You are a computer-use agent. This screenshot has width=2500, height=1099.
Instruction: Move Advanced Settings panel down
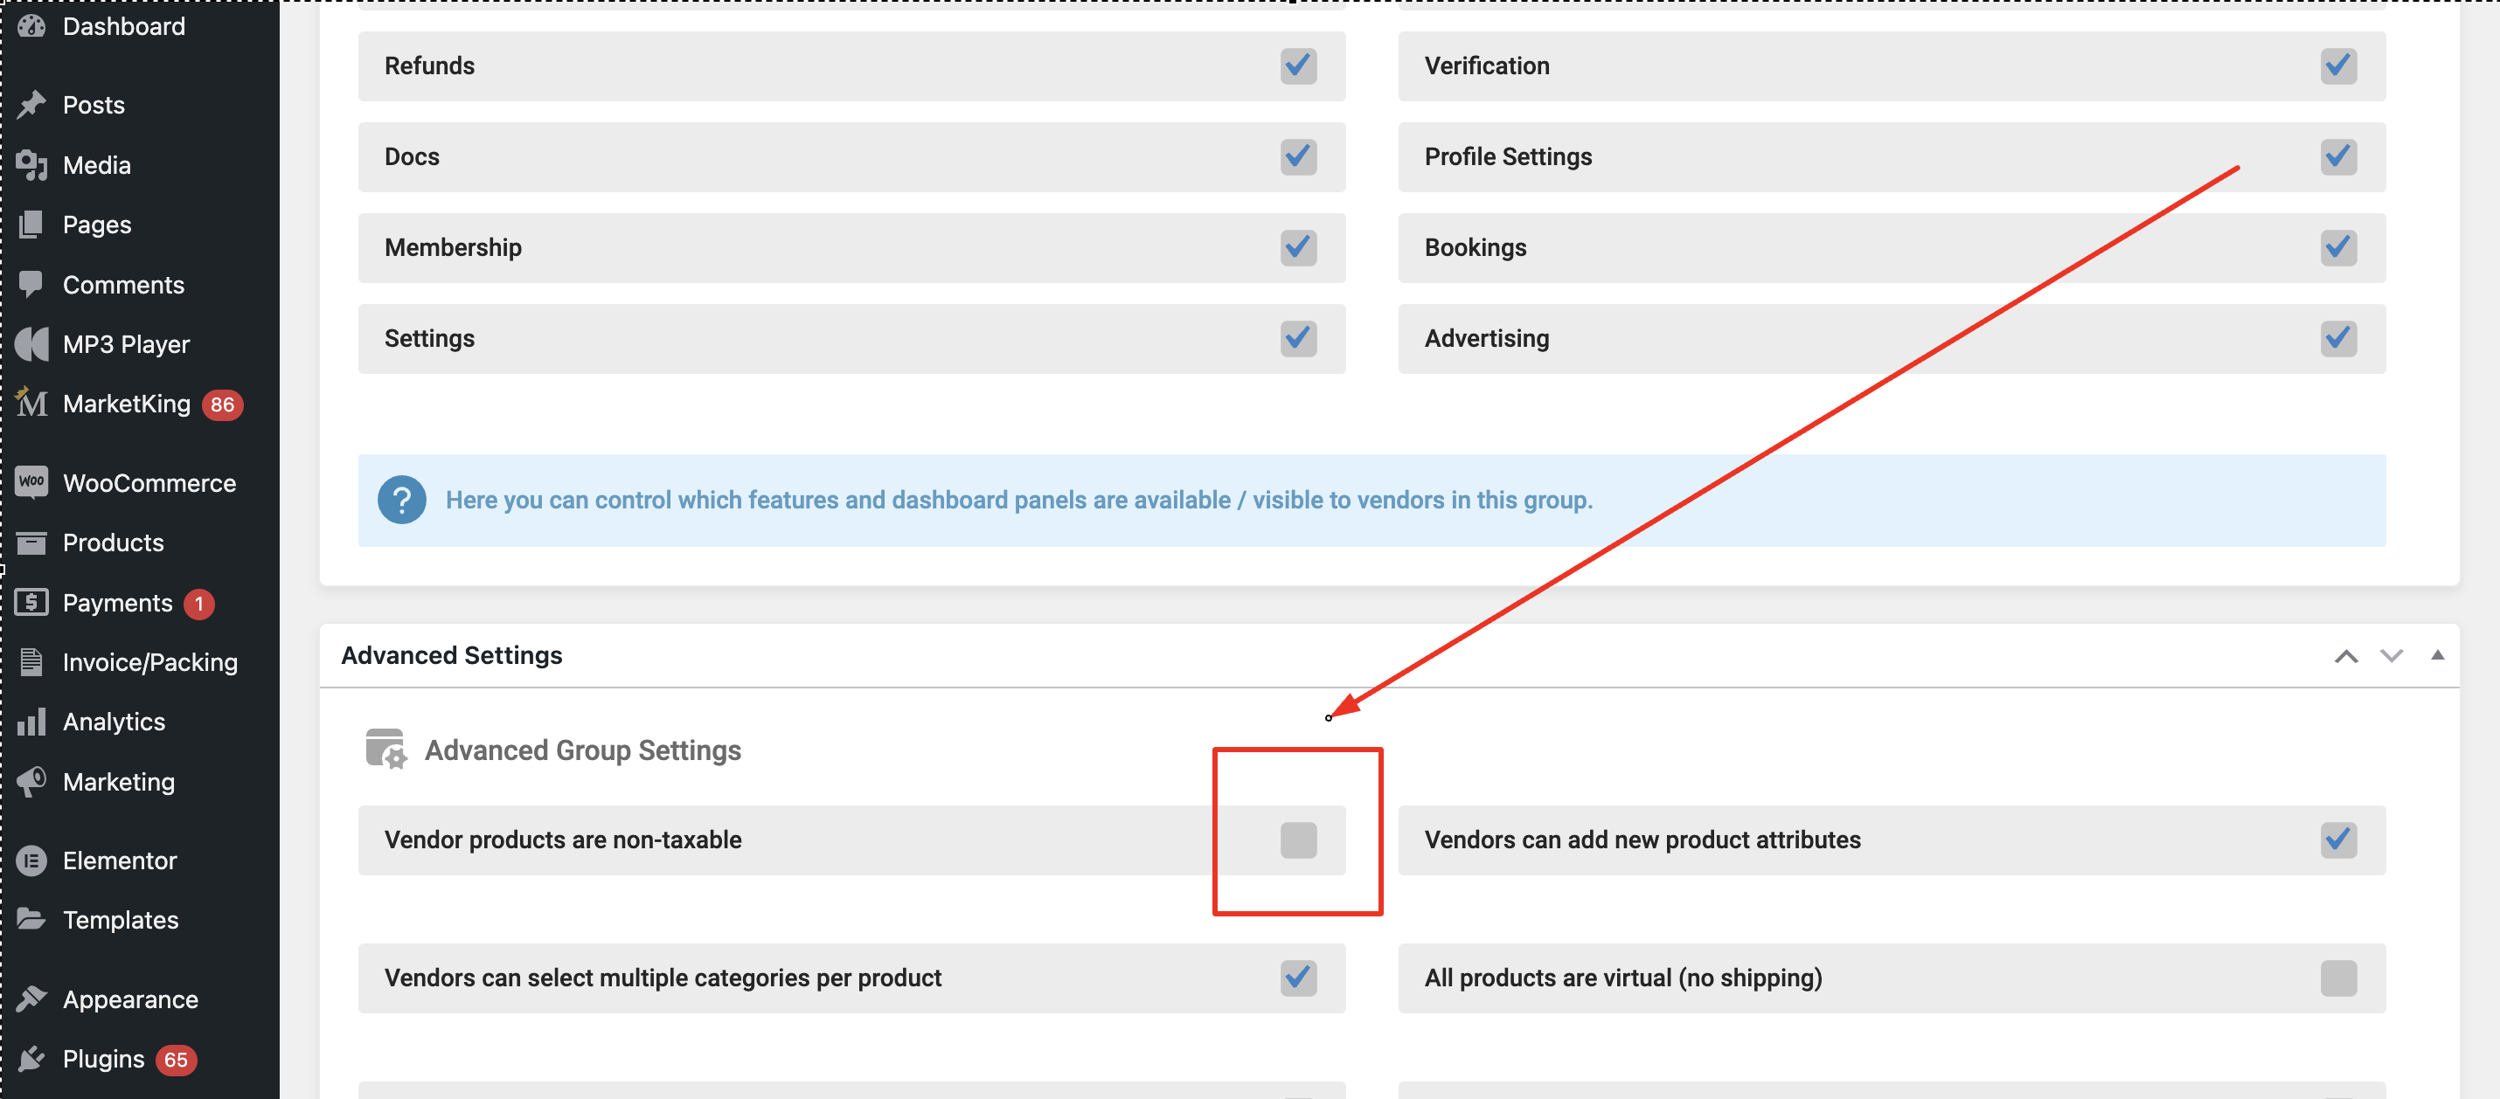pyautogui.click(x=2392, y=656)
